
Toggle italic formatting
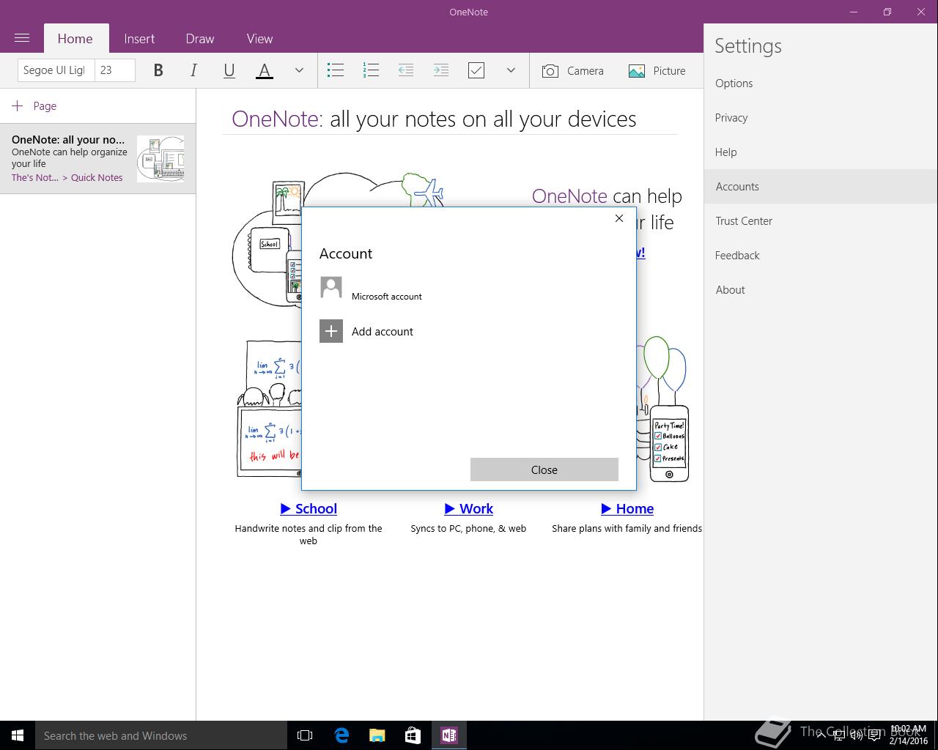point(193,70)
